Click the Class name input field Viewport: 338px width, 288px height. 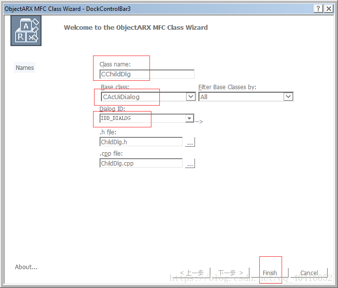pos(147,74)
